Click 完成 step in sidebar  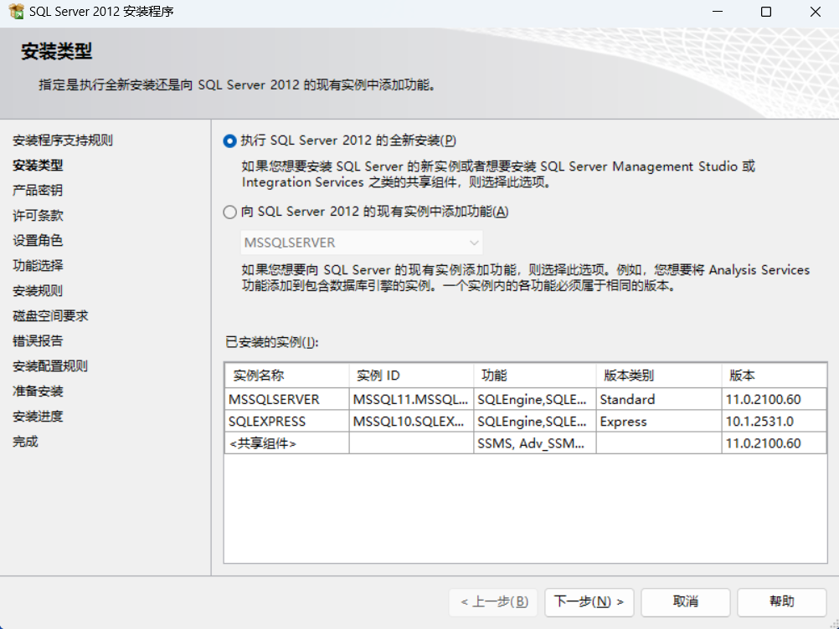tap(25, 442)
